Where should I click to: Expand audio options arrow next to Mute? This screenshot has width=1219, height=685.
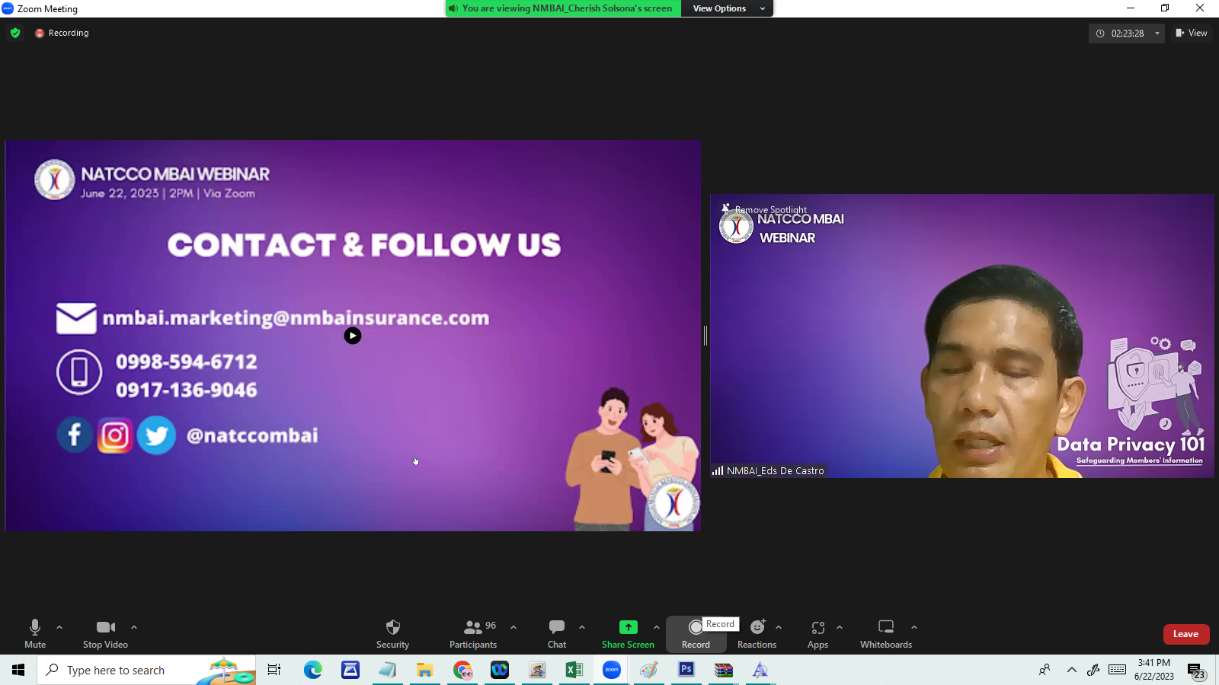point(59,627)
